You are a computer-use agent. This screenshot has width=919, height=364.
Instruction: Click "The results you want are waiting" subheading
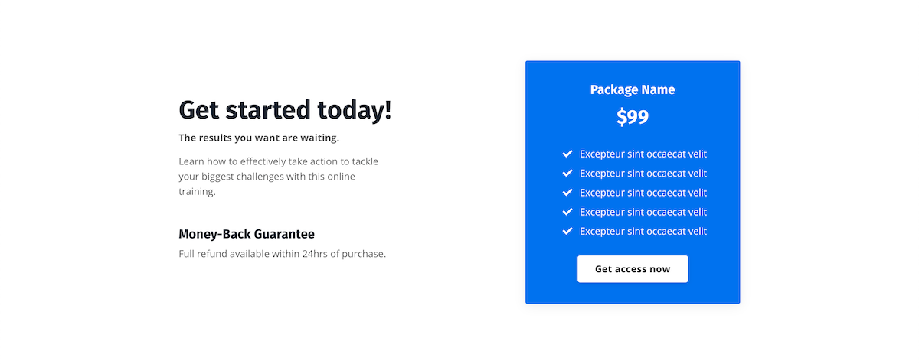(x=259, y=138)
